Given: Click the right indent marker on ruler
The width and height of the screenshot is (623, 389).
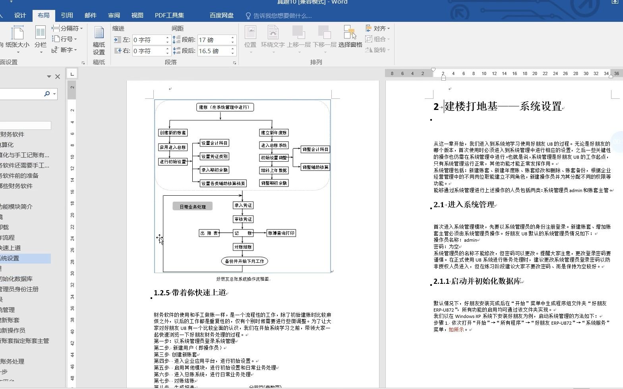Looking at the screenshot, I should pyautogui.click(x=611, y=76).
